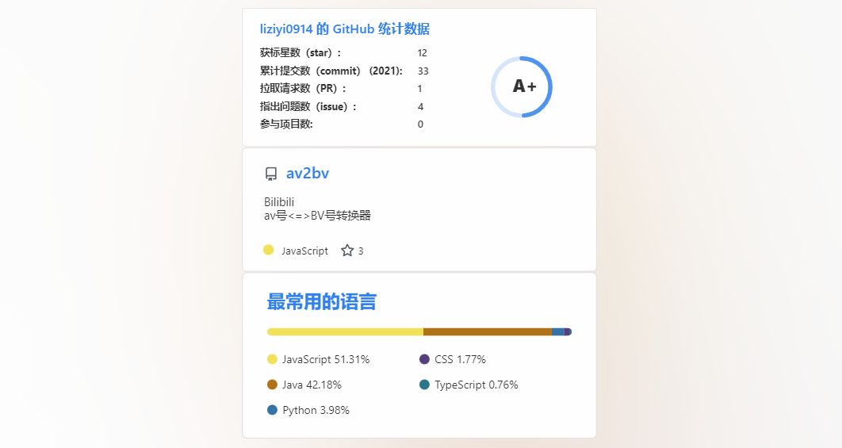Click the star count 3 on av2bv card

pyautogui.click(x=361, y=251)
